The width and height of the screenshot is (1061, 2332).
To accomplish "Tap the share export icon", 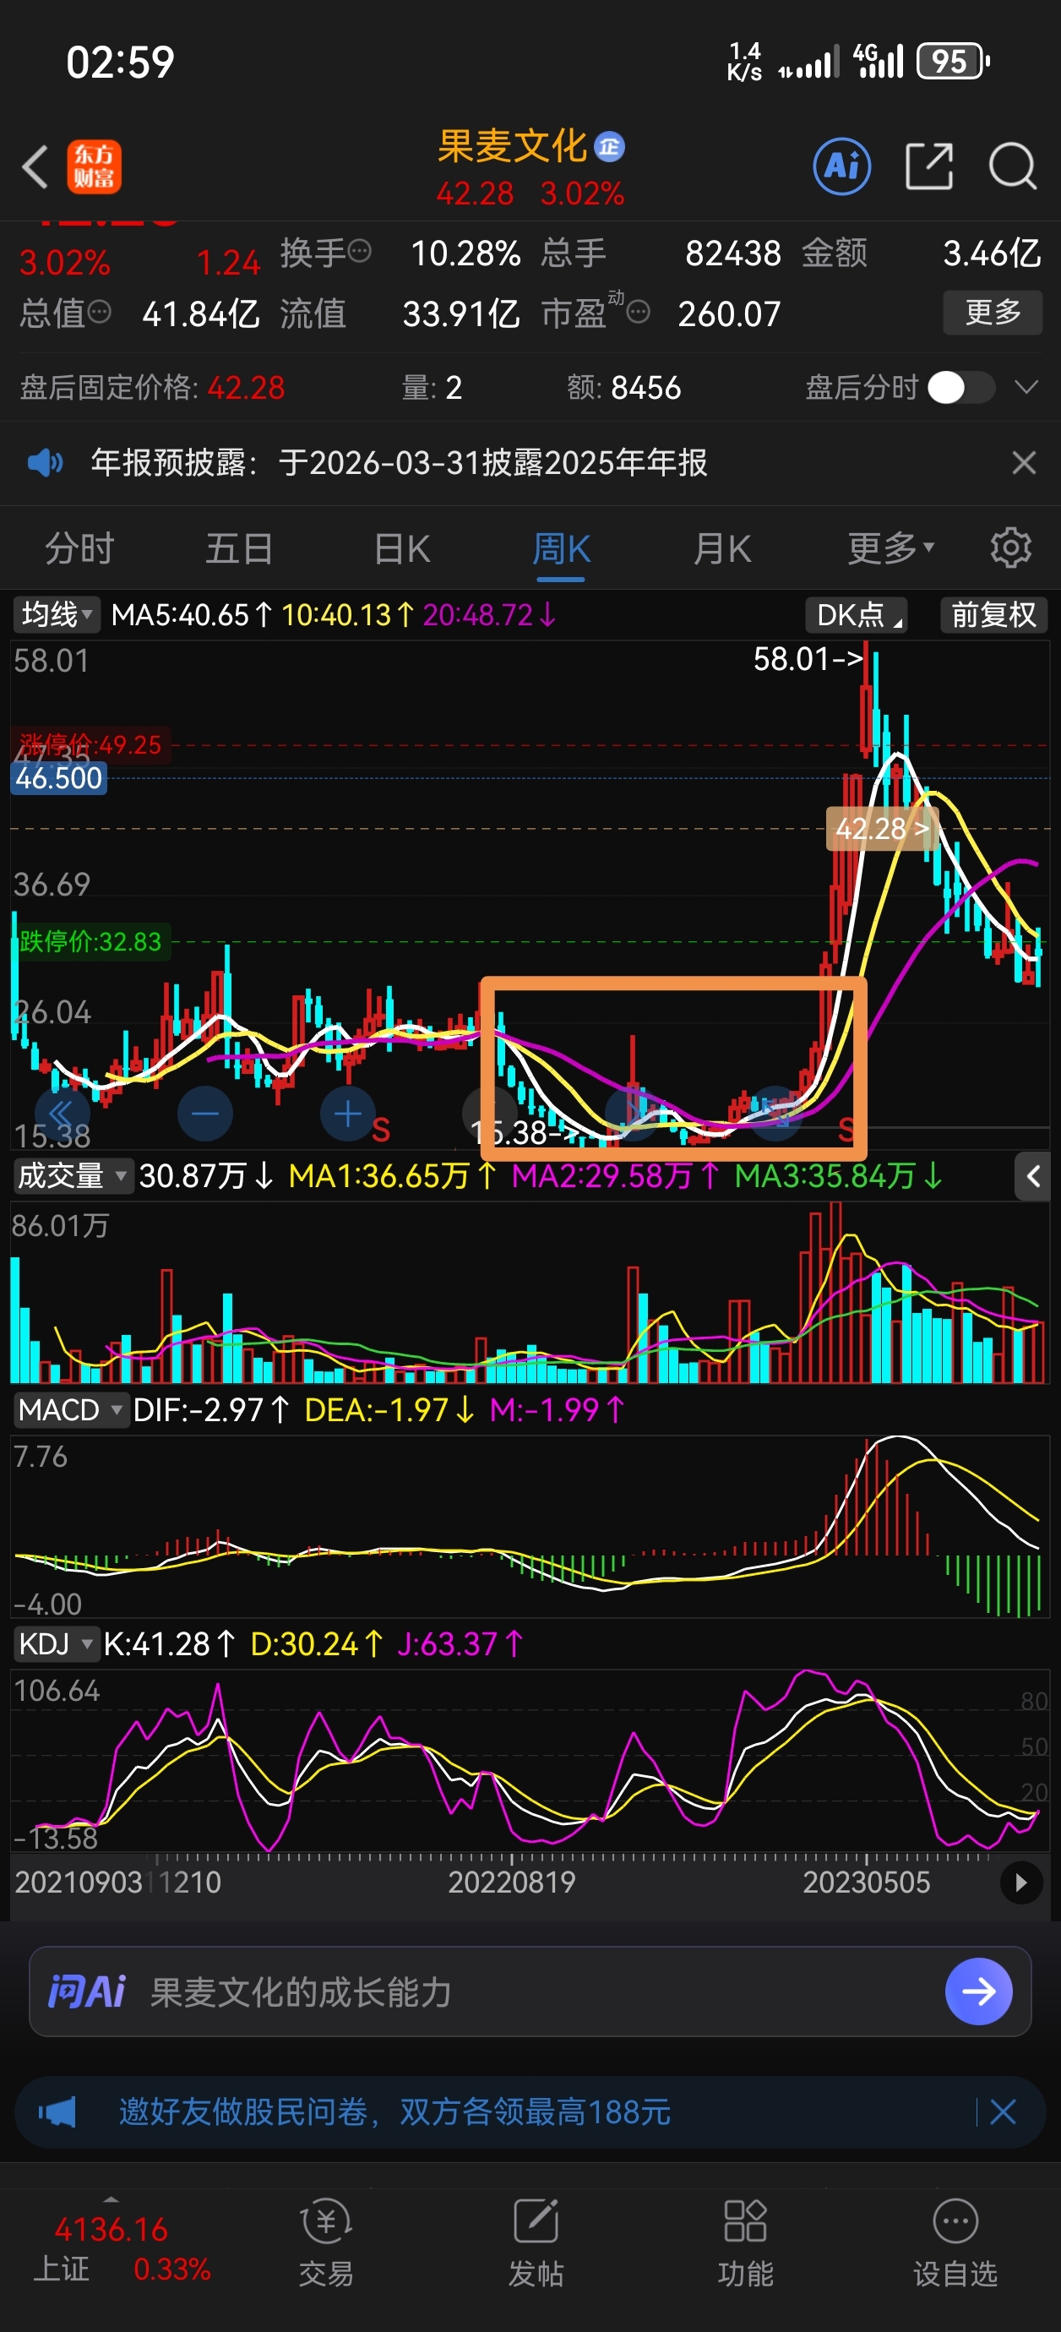I will (930, 166).
